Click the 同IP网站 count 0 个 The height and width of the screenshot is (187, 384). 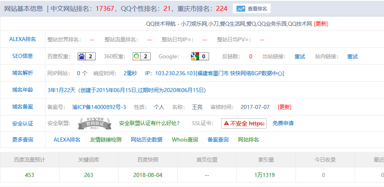coord(82,73)
